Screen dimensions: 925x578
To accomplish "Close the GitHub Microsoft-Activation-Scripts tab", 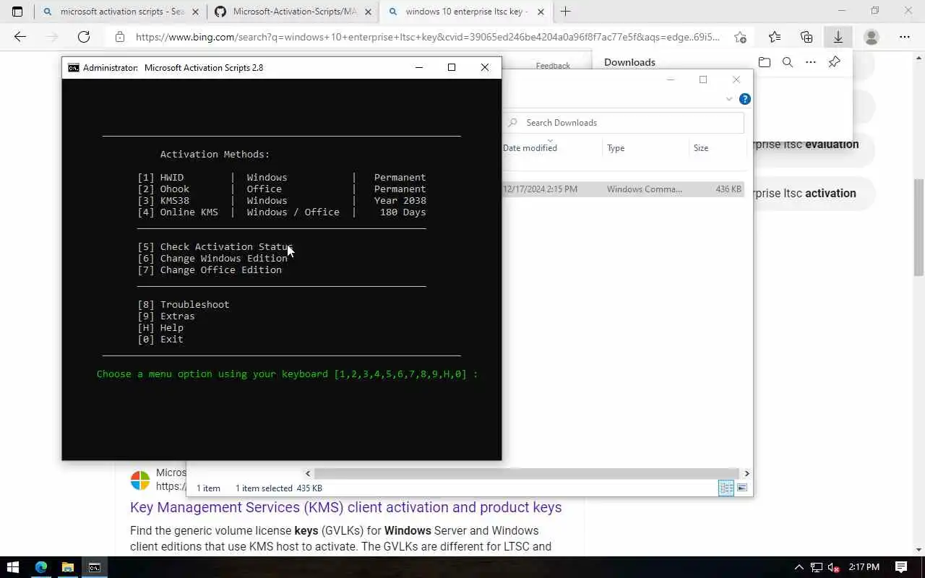I will pos(368,12).
